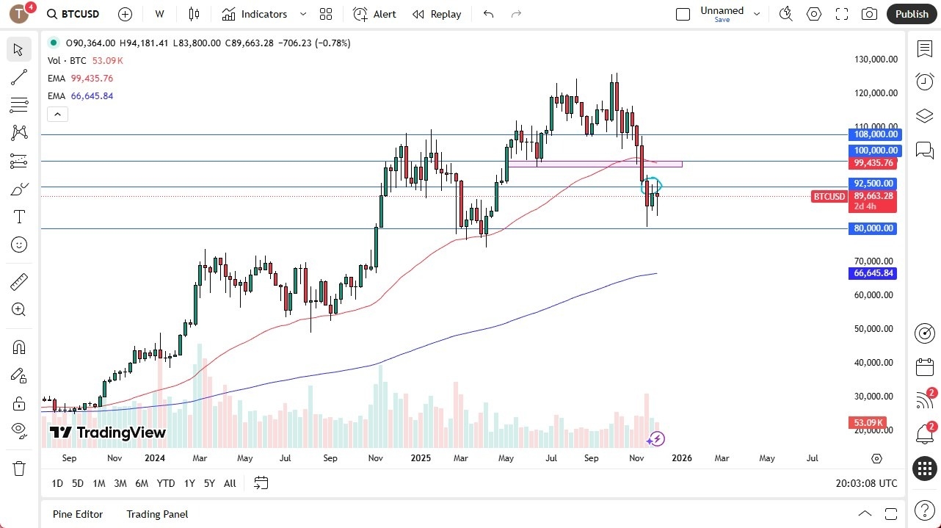Lock all drawings on the chart
941x528 pixels.
18,403
